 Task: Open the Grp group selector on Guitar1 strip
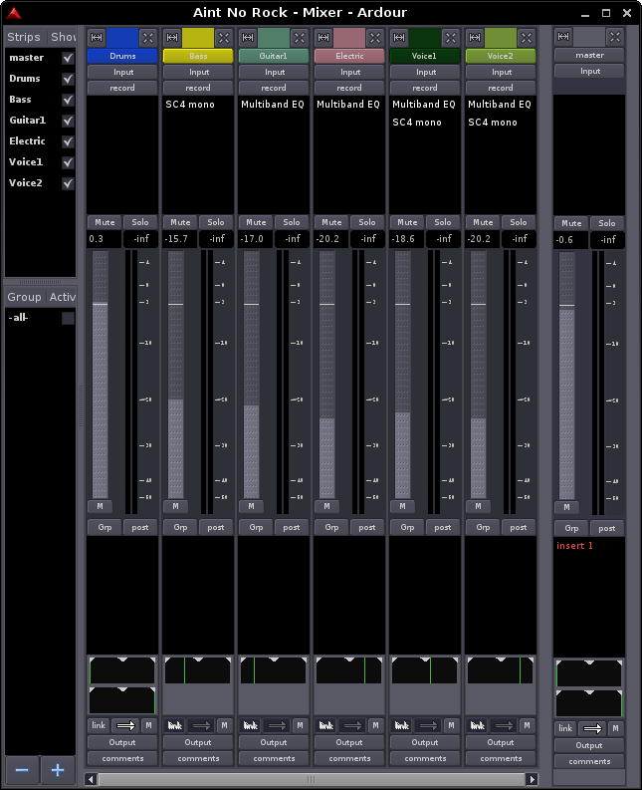pos(256,527)
